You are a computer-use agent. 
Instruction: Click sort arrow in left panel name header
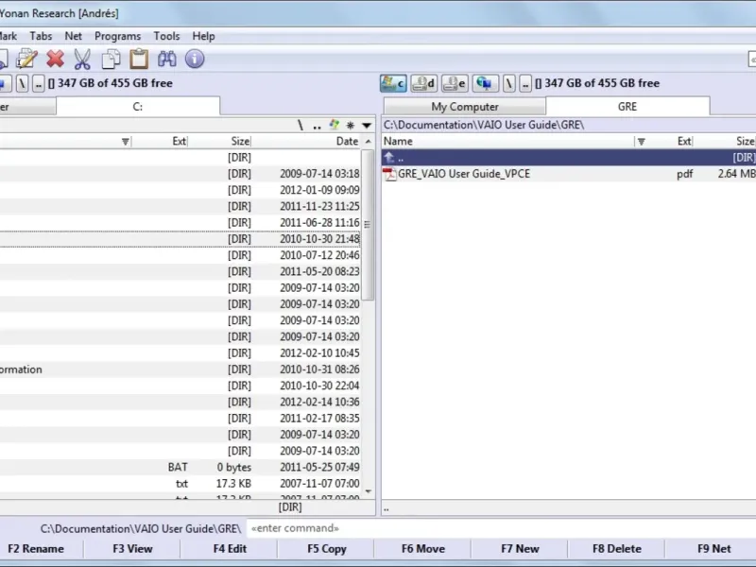pyautogui.click(x=126, y=142)
